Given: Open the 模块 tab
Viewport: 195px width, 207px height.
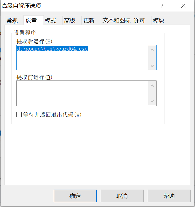Looking at the screenshot, I should 158,21.
